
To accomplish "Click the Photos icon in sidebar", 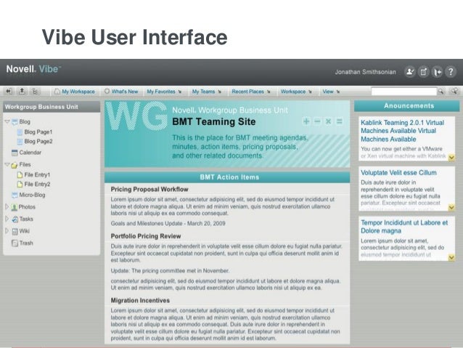I will tap(14, 207).
